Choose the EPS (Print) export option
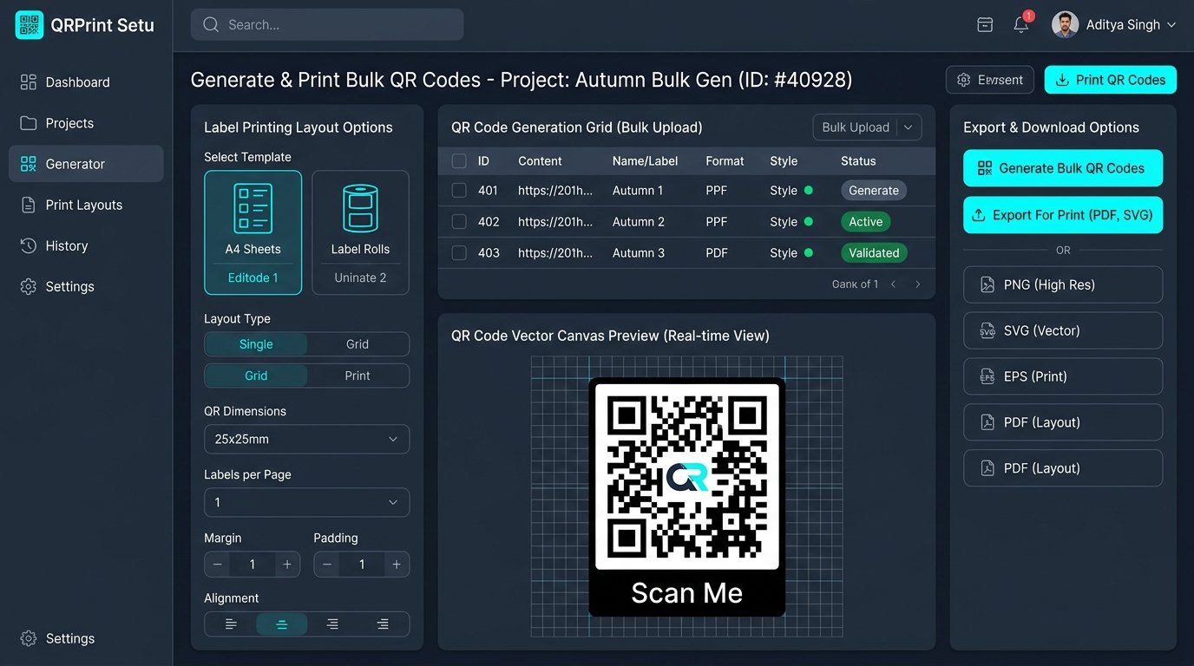This screenshot has height=666, width=1194. point(1063,376)
